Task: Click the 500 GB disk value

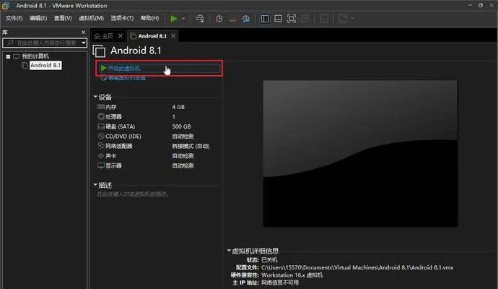Action: point(181,126)
